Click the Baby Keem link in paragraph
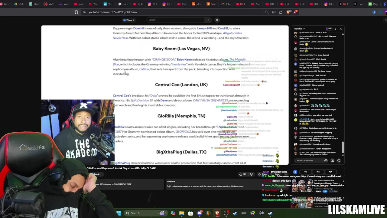This screenshot has height=218, width=387. coord(184,60)
